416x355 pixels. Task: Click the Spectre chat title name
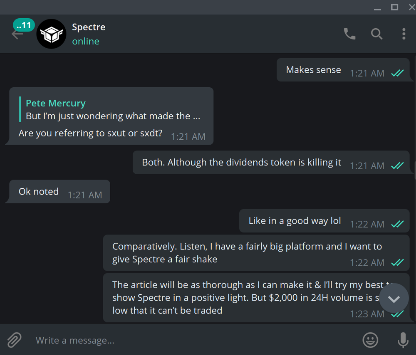coord(89,27)
